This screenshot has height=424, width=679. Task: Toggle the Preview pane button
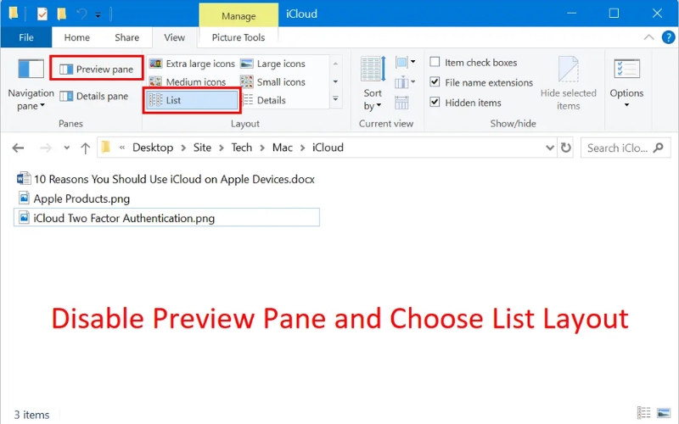(96, 70)
